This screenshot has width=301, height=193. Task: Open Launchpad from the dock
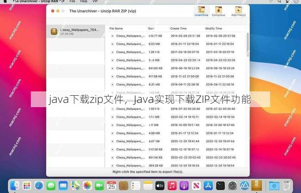click(27, 186)
